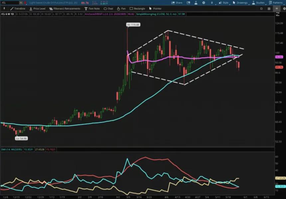286x199 pixels.
Task: Click the 4/6 date axis label
Action: 166,197
